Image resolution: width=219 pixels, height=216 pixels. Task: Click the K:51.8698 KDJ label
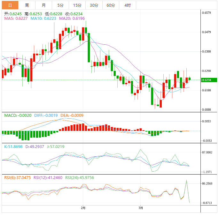coord(13,146)
